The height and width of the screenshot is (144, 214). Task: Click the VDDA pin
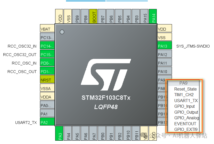(47, 96)
